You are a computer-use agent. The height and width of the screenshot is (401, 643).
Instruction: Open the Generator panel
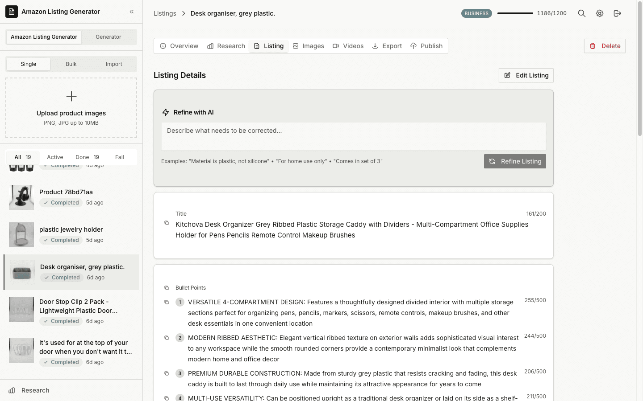[x=109, y=37]
